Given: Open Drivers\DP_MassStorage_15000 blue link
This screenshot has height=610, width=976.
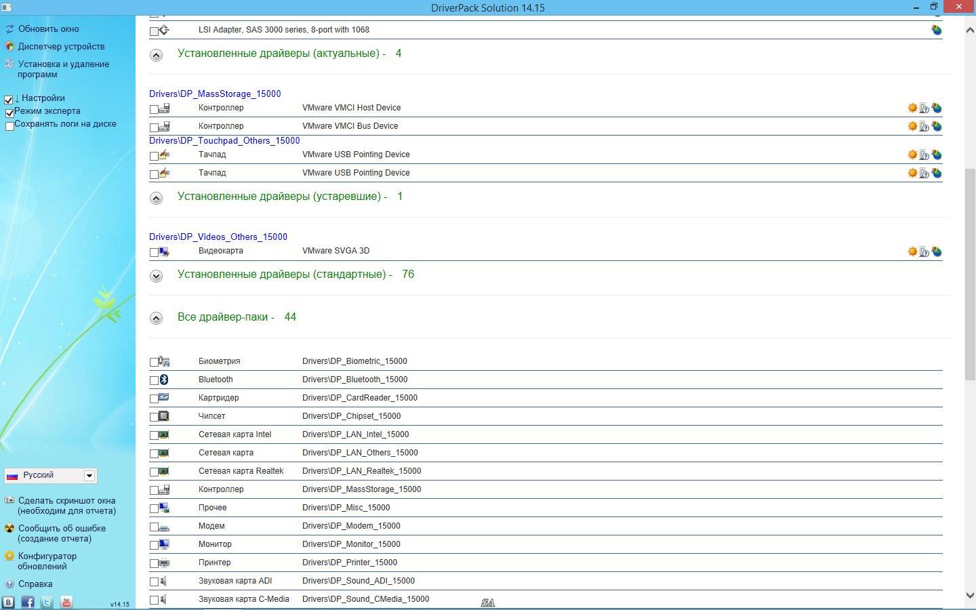Looking at the screenshot, I should point(215,94).
